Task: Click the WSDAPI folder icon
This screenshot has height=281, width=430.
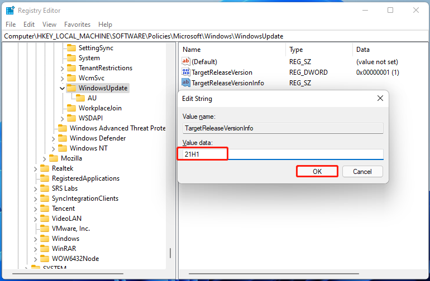Action: (71, 118)
